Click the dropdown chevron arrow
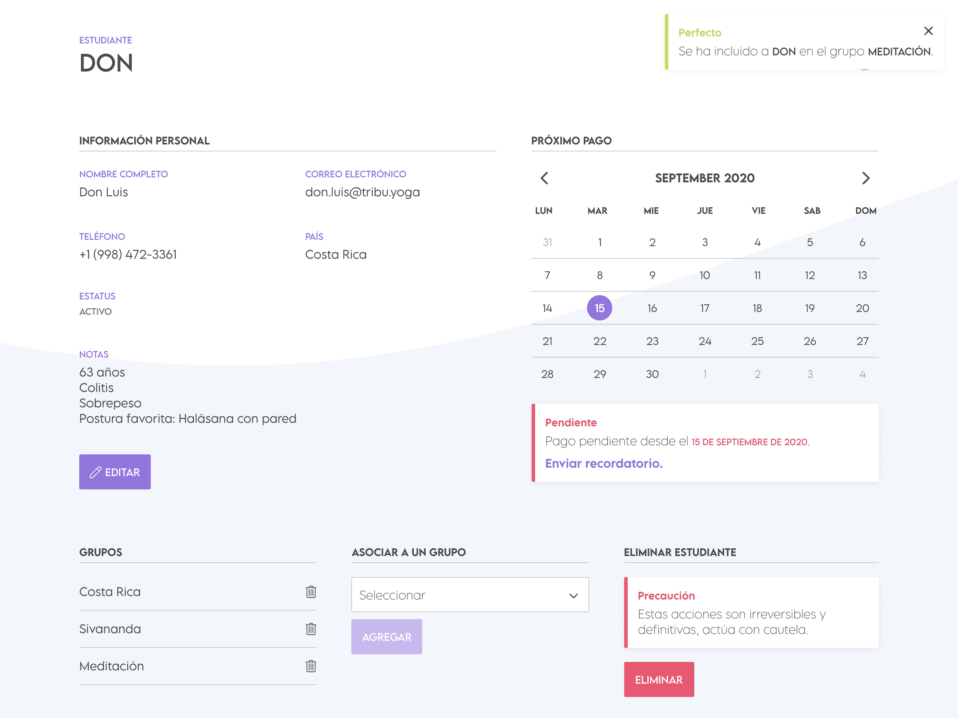Screen dimensions: 958x718 pyautogui.click(x=573, y=596)
